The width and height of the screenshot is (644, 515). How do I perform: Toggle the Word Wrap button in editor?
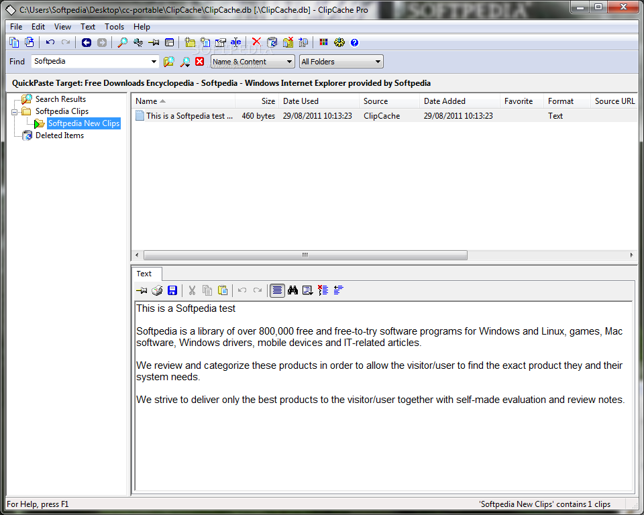277,290
